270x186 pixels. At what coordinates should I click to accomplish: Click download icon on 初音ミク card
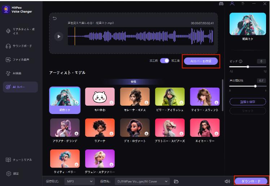click(x=76, y=102)
